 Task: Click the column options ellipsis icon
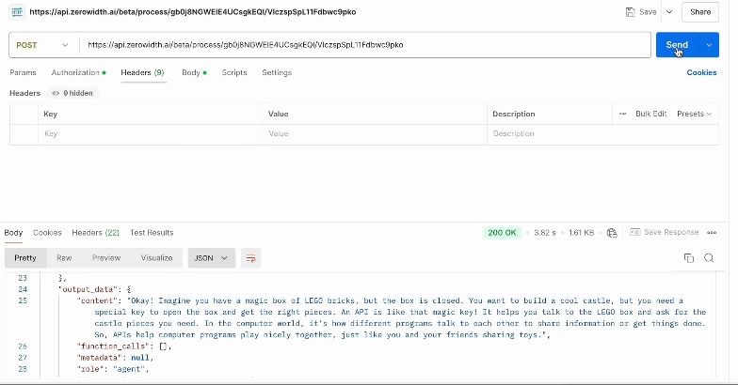point(622,115)
